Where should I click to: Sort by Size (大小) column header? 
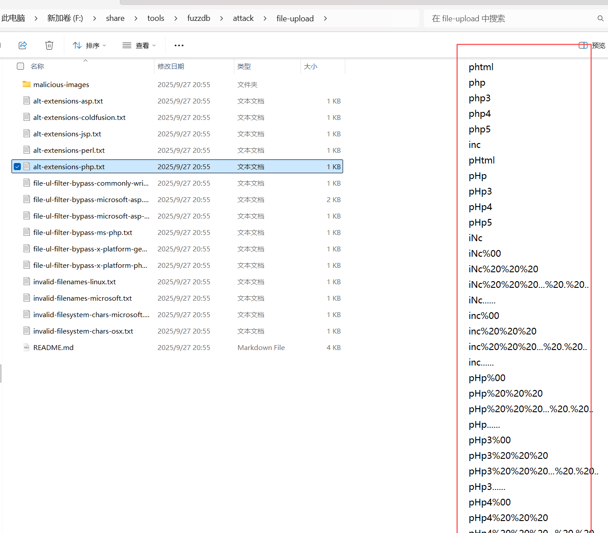(311, 66)
